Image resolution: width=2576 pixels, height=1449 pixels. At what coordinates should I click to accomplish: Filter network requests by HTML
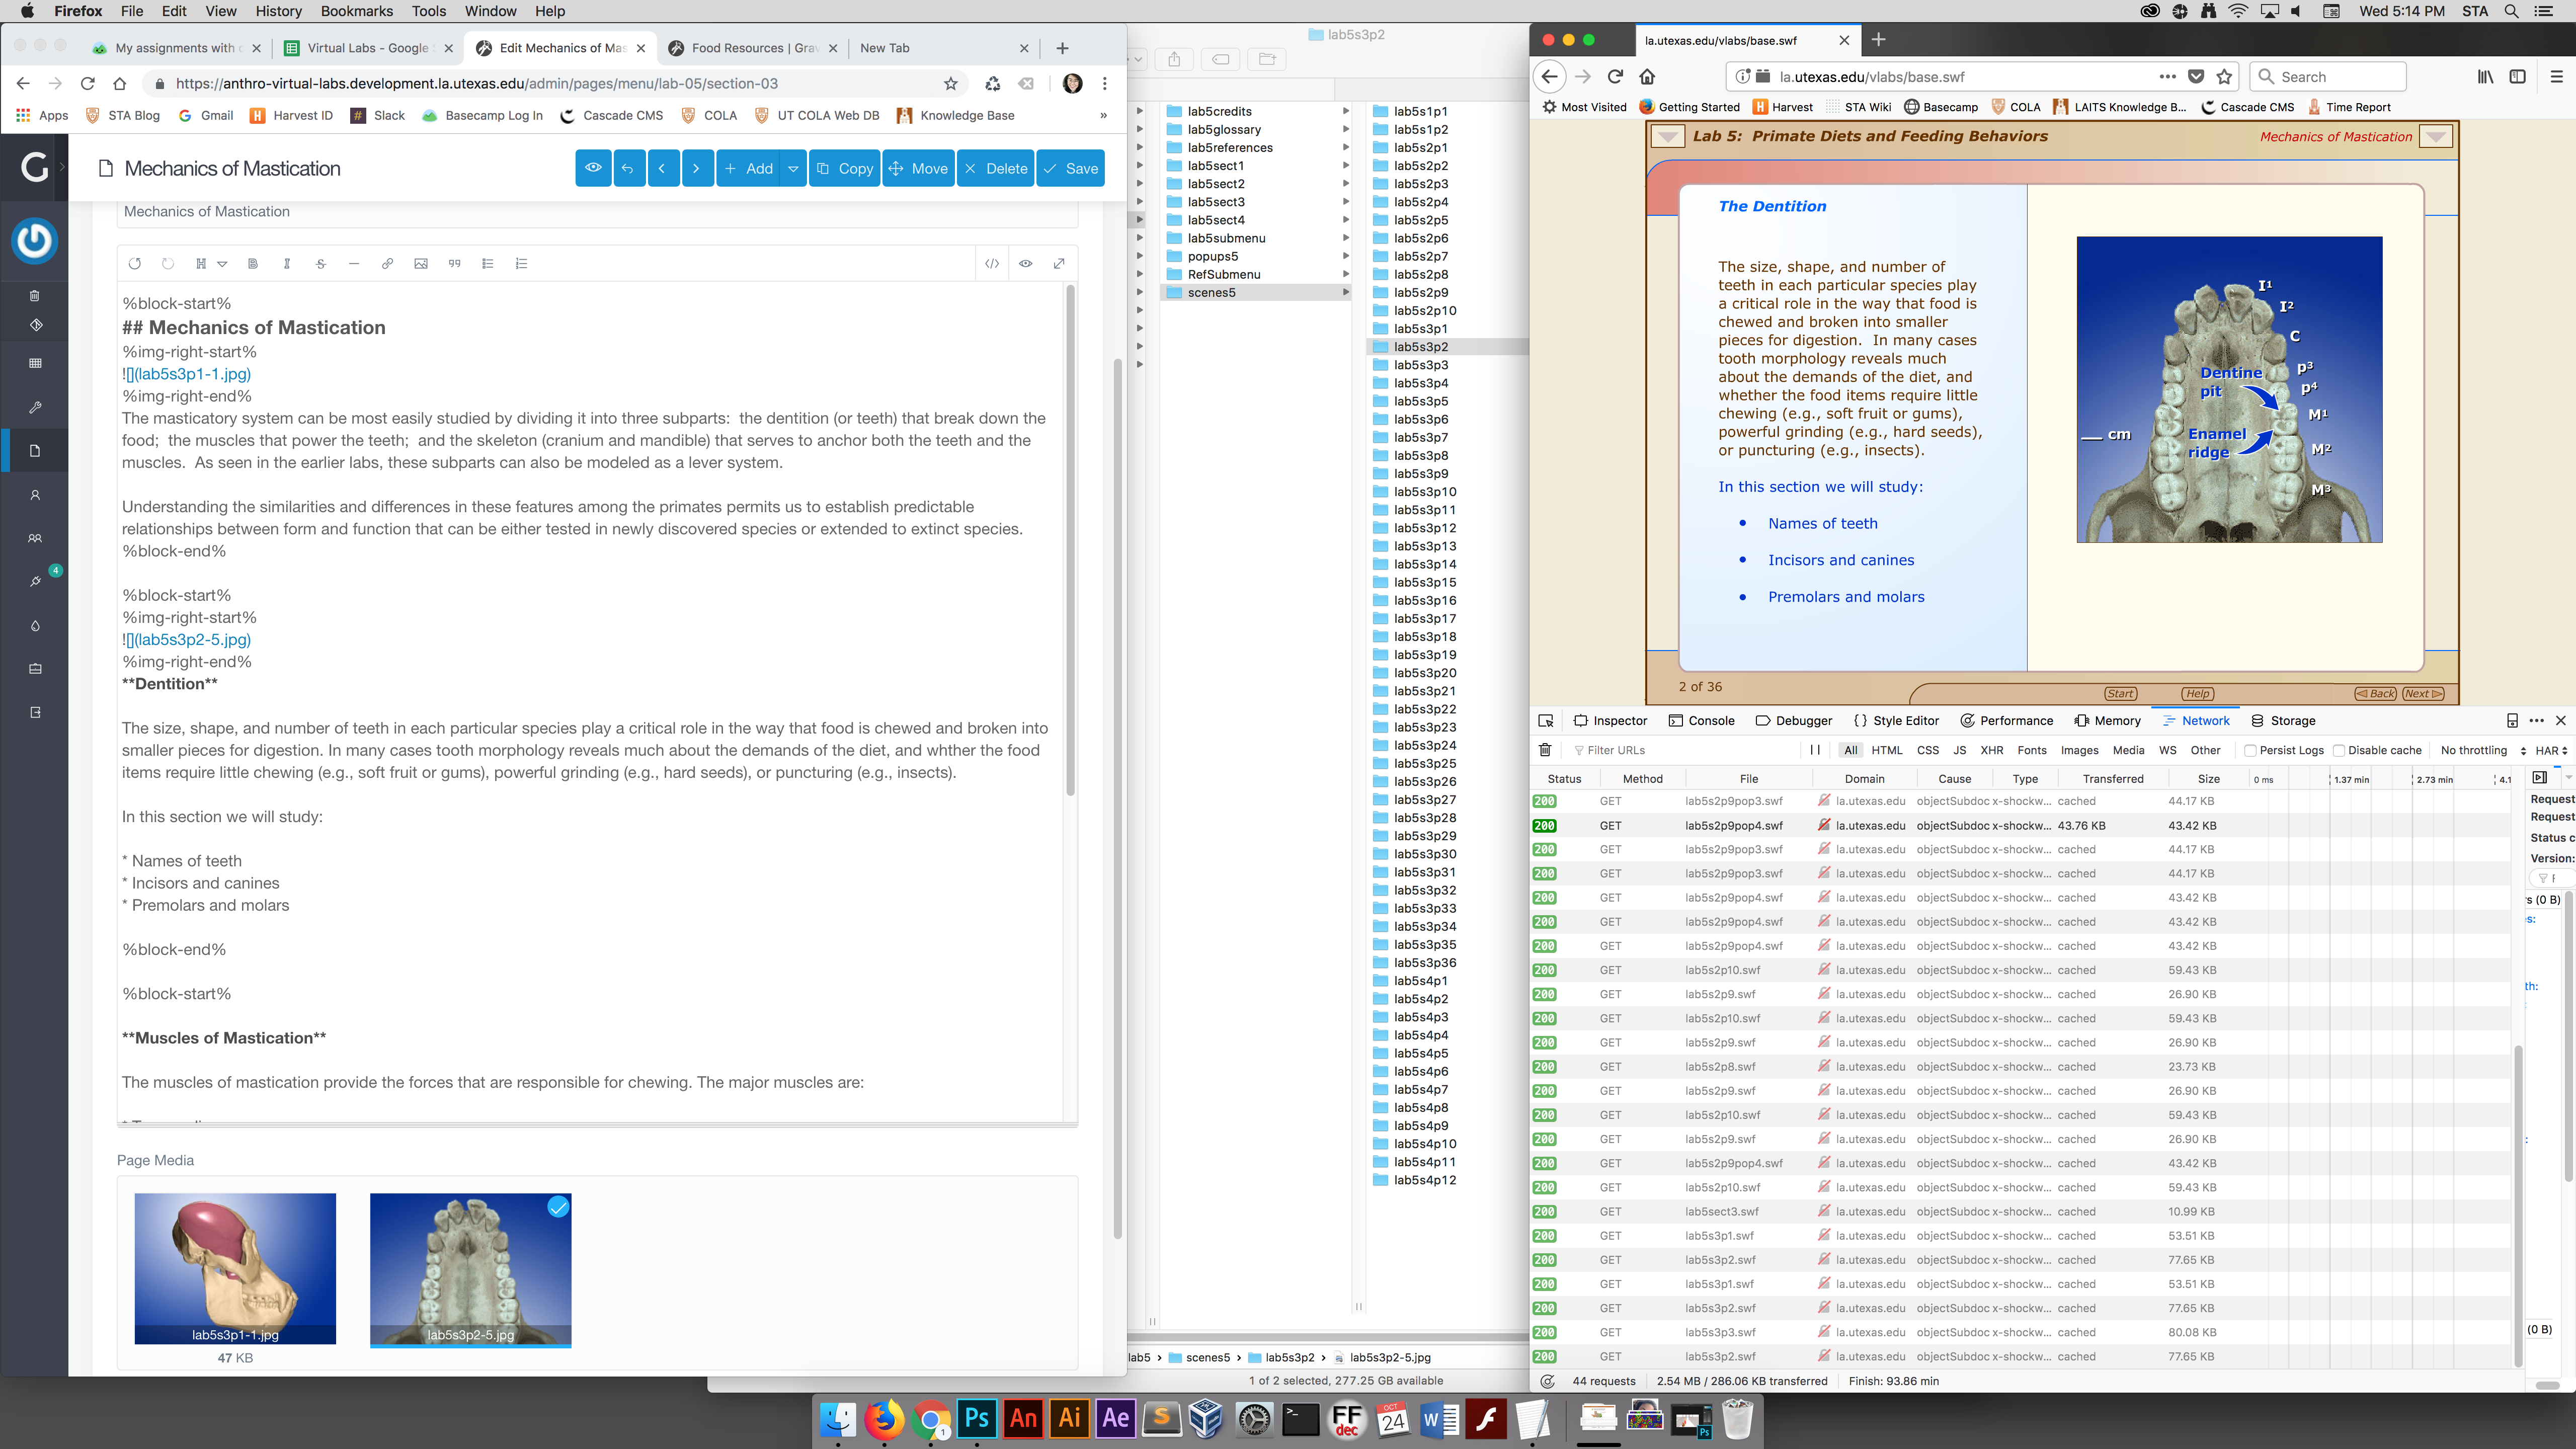(1887, 750)
